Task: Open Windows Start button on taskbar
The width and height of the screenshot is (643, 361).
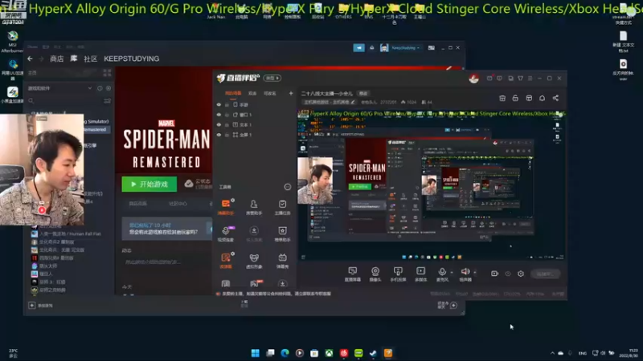Action: (255, 353)
